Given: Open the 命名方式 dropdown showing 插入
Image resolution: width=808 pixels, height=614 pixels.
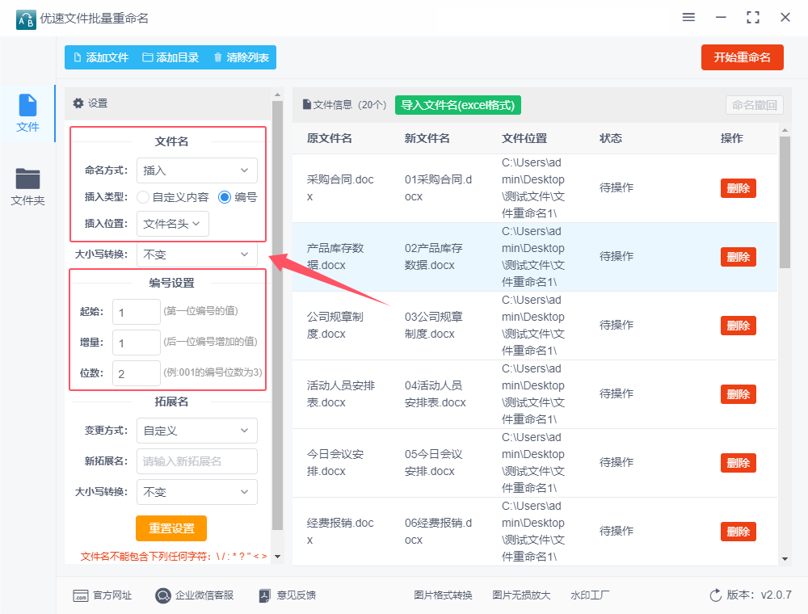Looking at the screenshot, I should (x=197, y=170).
